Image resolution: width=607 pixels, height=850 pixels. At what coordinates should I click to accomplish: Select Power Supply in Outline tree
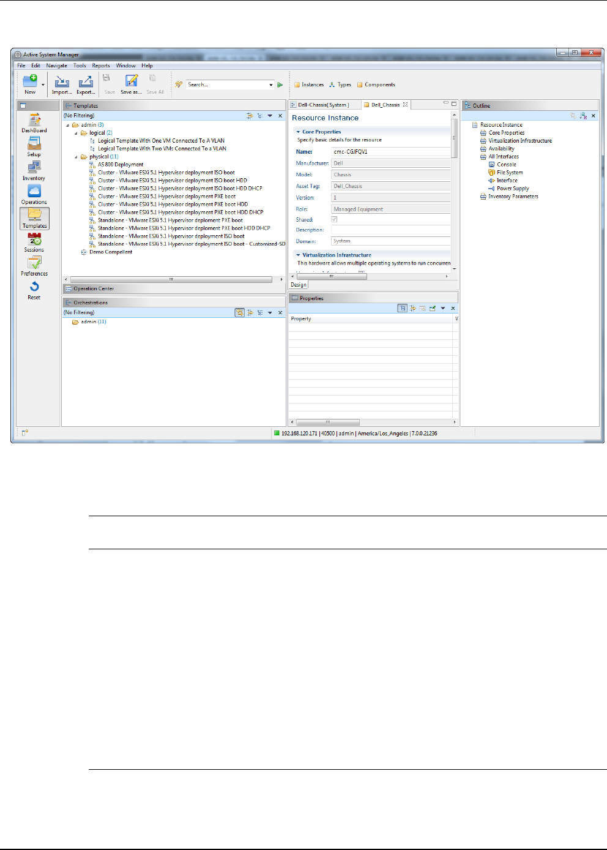point(513,189)
